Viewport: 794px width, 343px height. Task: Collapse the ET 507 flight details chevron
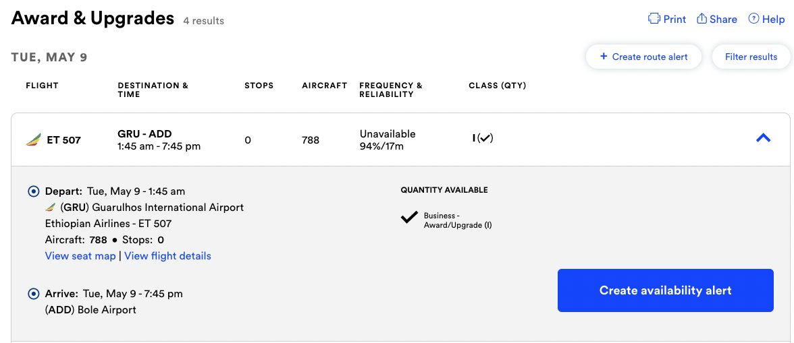coord(763,137)
